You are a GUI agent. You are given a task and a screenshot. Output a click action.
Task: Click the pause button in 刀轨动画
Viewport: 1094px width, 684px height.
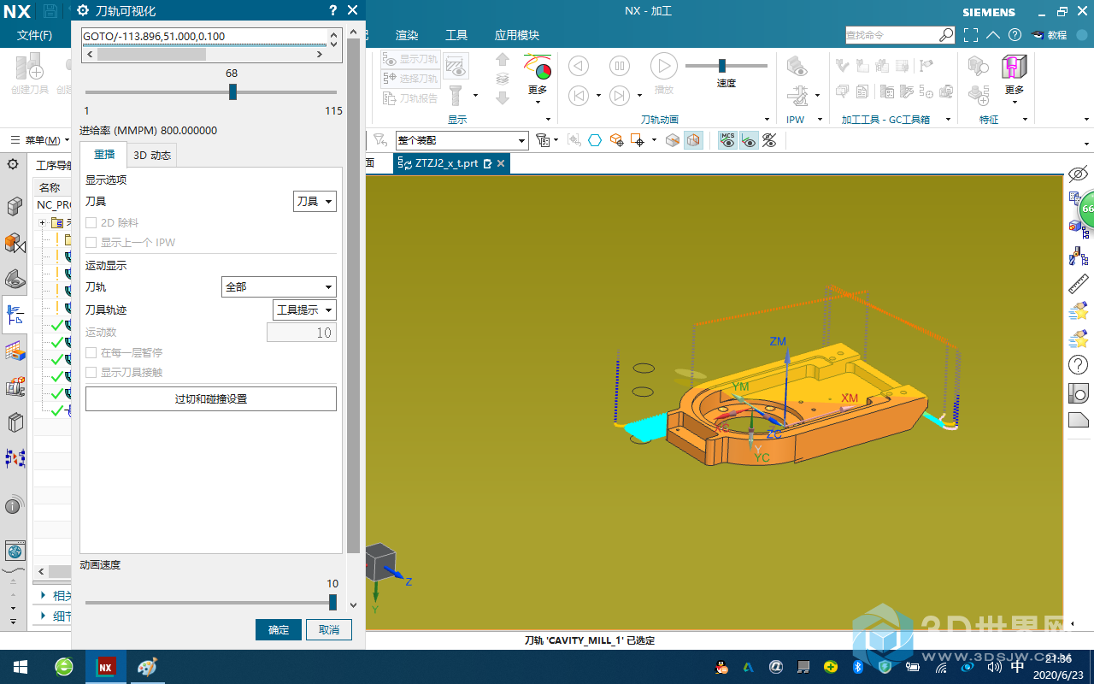tap(620, 66)
